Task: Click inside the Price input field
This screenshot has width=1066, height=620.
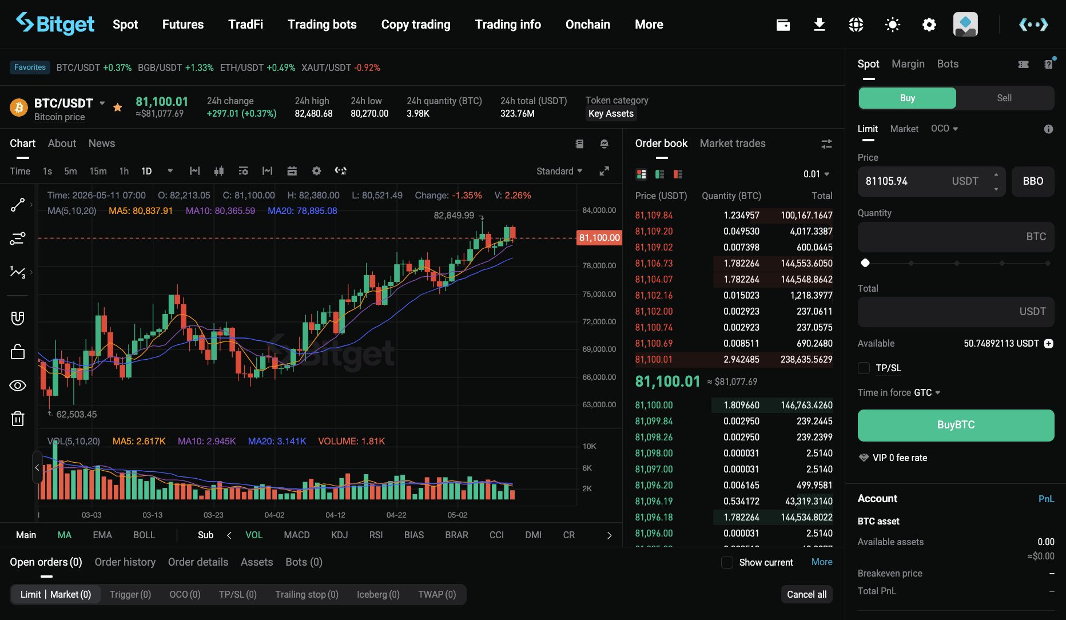Action: [x=931, y=181]
